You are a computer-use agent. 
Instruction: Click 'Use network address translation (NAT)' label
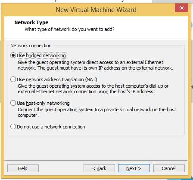pyautogui.click(x=57, y=79)
